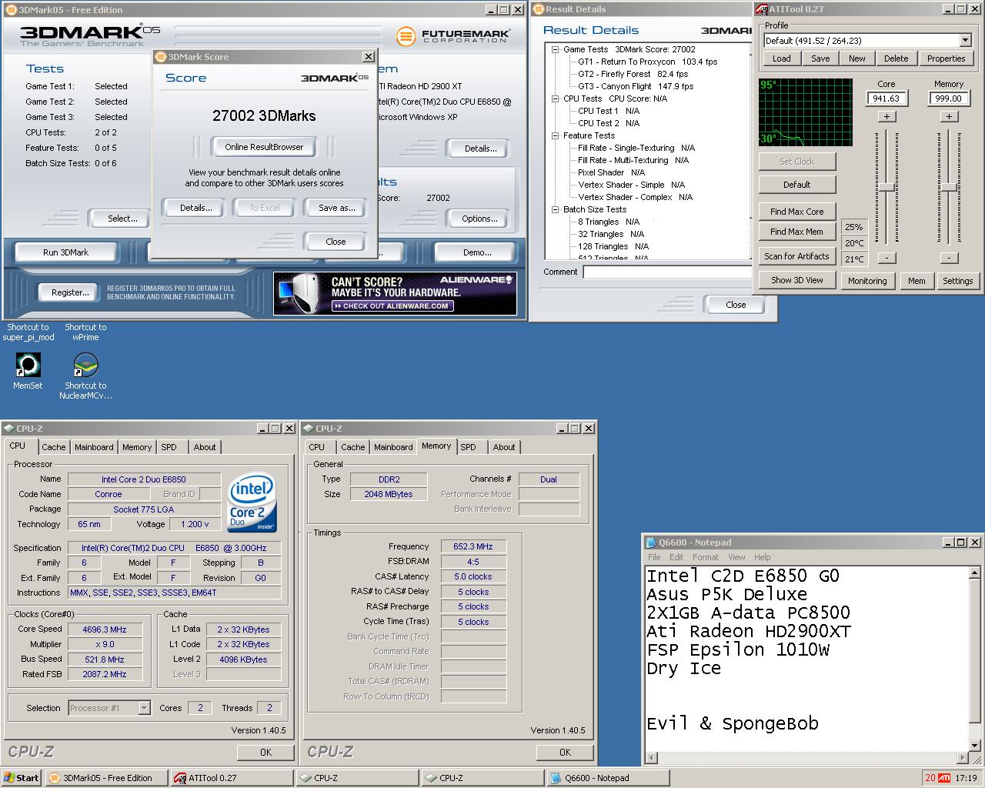985x788 pixels.
Task: Open the About tab in left CPU-Z
Action: point(205,447)
